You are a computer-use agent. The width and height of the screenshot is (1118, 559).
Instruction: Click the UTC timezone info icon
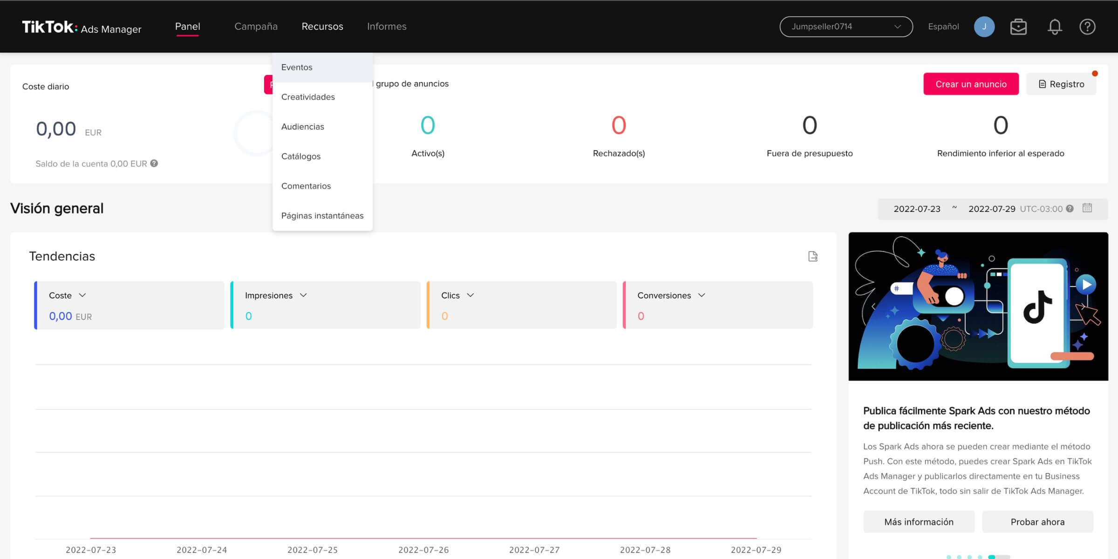1070,209
